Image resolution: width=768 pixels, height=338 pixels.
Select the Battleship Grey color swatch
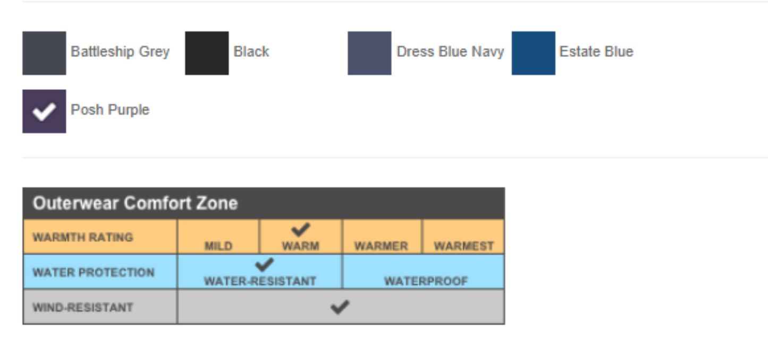[44, 53]
